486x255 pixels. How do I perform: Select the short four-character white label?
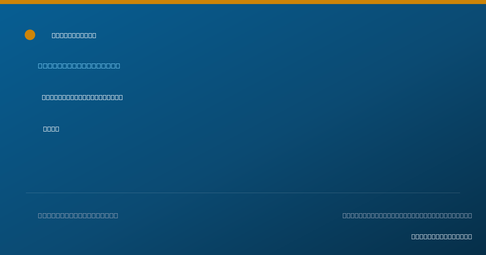tap(51, 129)
